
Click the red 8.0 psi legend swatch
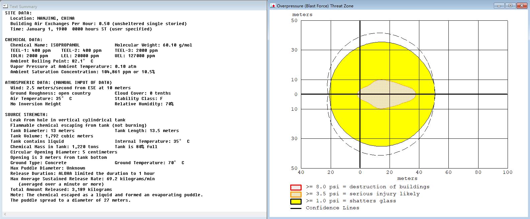pyautogui.click(x=296, y=187)
